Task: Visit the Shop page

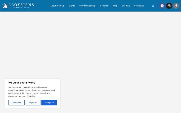Action: tap(115, 6)
